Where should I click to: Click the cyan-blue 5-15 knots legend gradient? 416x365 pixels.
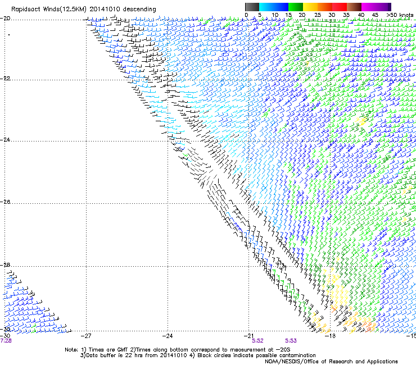[x=274, y=7]
